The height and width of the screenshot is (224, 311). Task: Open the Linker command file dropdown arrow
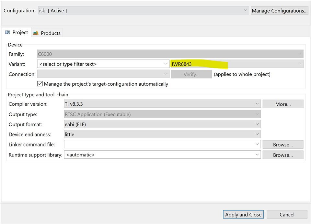pos(257,144)
